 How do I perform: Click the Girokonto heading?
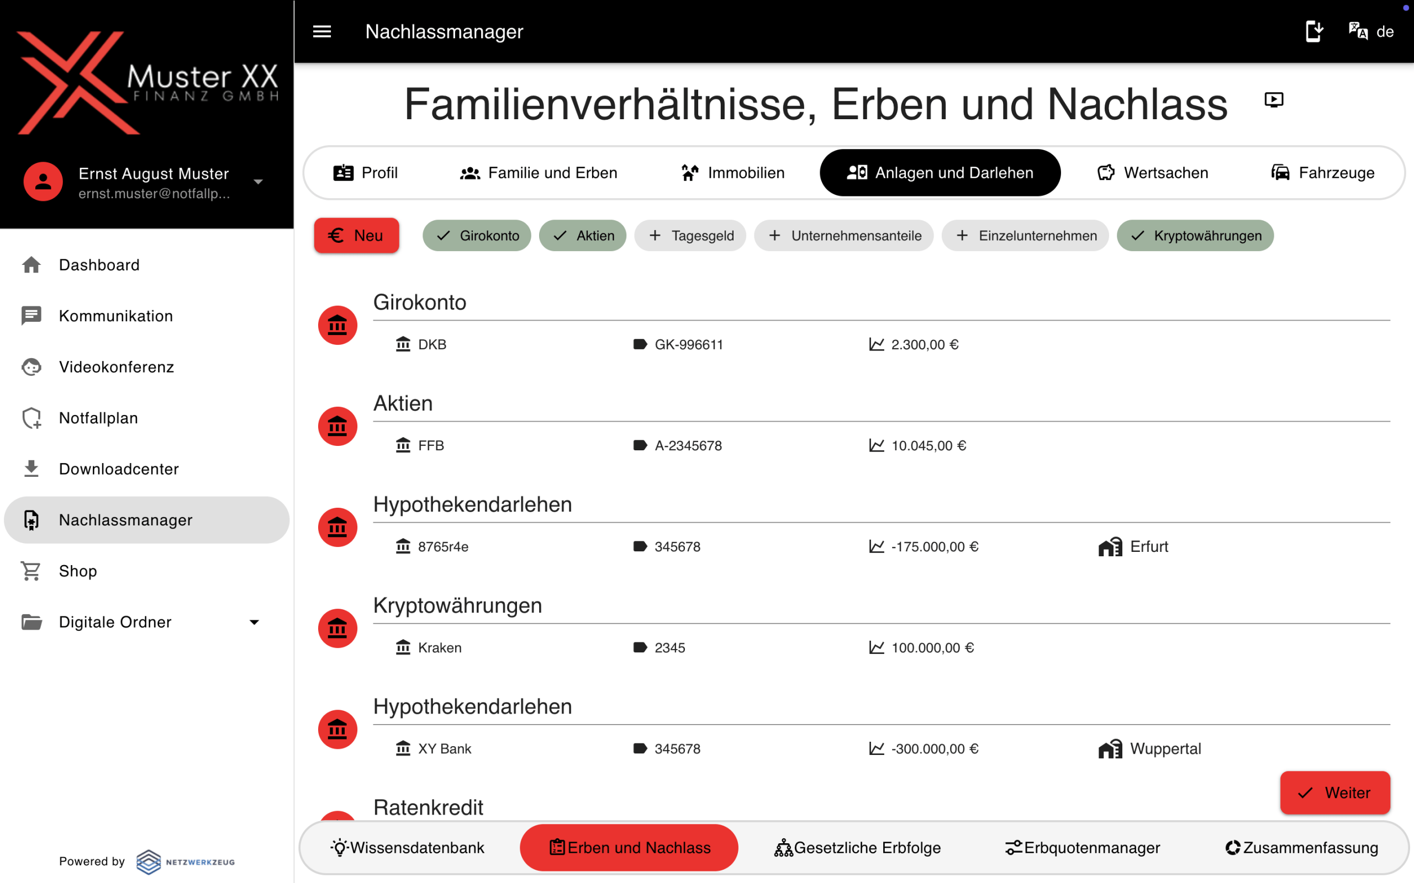pos(420,302)
